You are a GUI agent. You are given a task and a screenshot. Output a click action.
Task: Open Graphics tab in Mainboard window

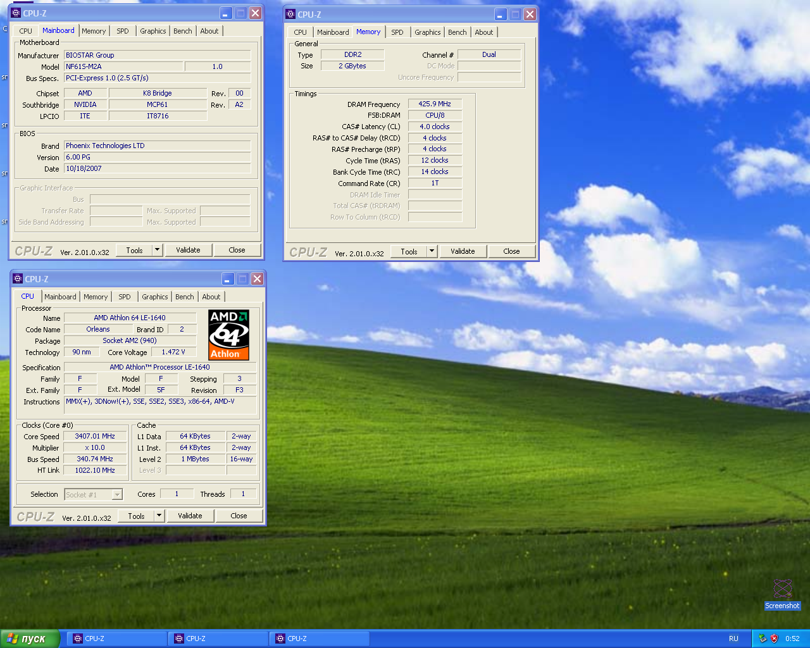pos(153,31)
